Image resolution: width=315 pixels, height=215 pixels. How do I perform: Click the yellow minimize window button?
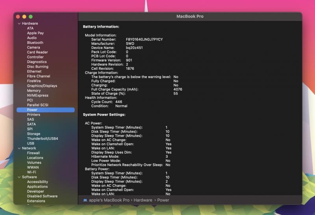pyautogui.click(x=24, y=17)
